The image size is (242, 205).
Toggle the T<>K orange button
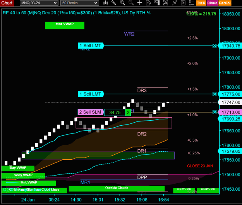[201, 3]
